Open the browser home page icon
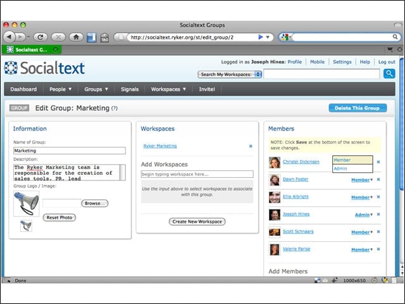 pos(76,37)
